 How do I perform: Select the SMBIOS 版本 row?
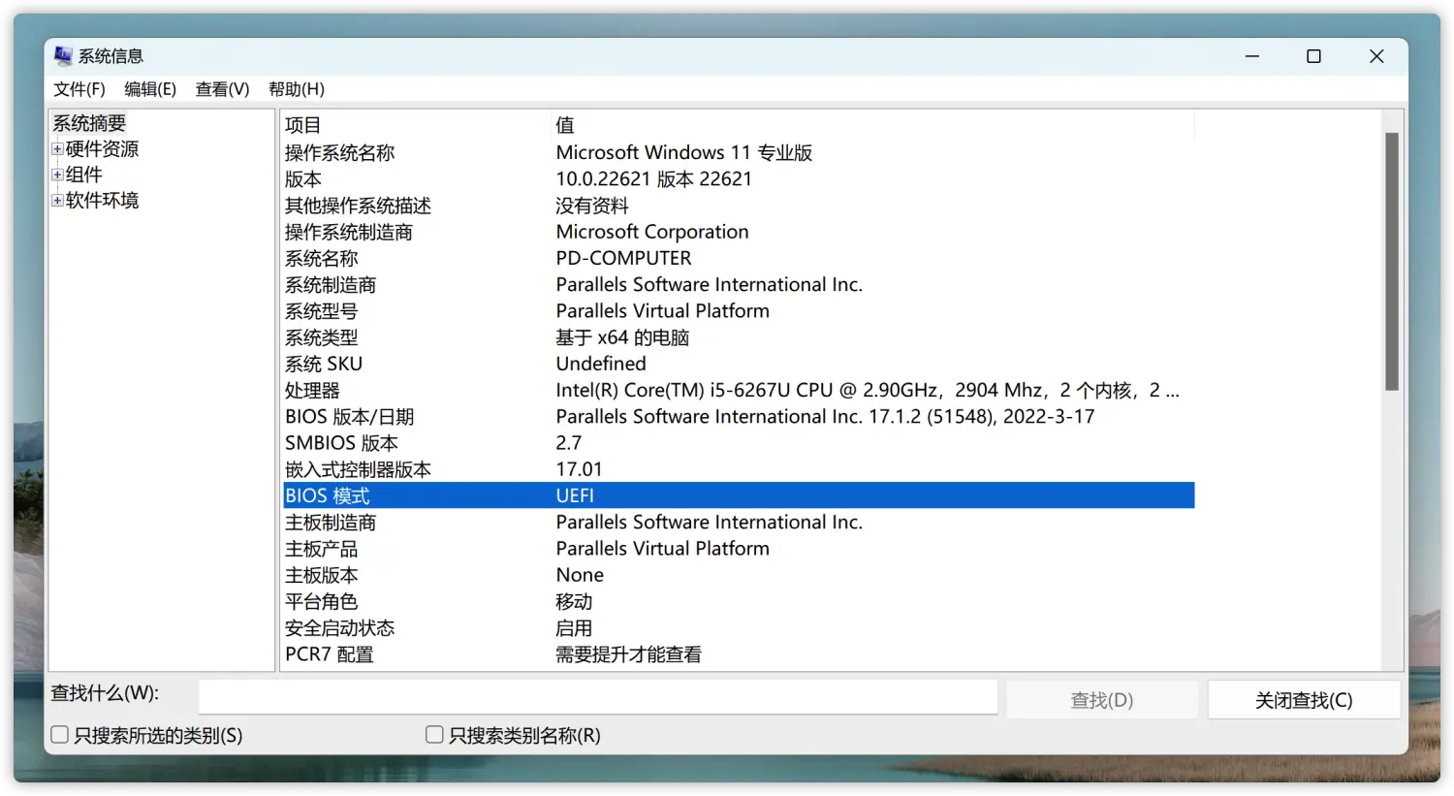tap(739, 443)
